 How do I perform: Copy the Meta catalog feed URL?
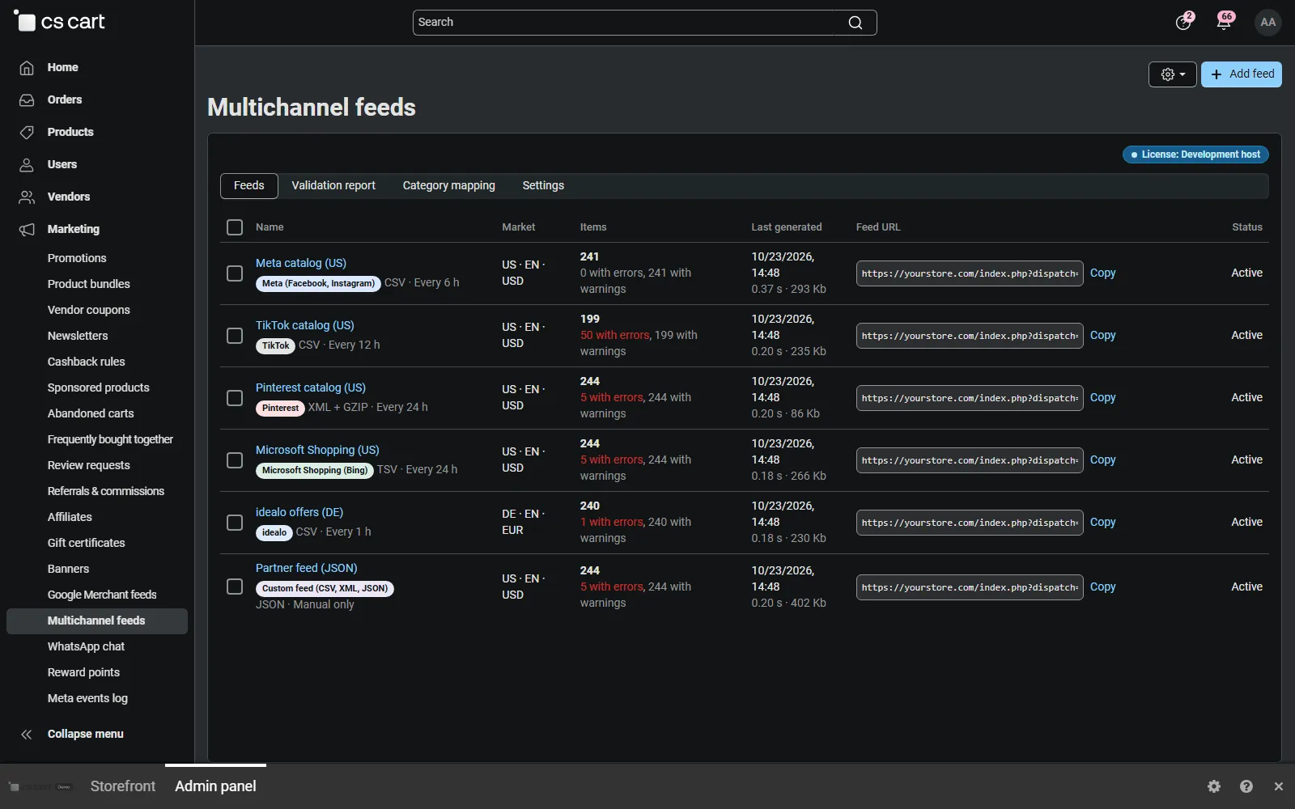click(1102, 273)
